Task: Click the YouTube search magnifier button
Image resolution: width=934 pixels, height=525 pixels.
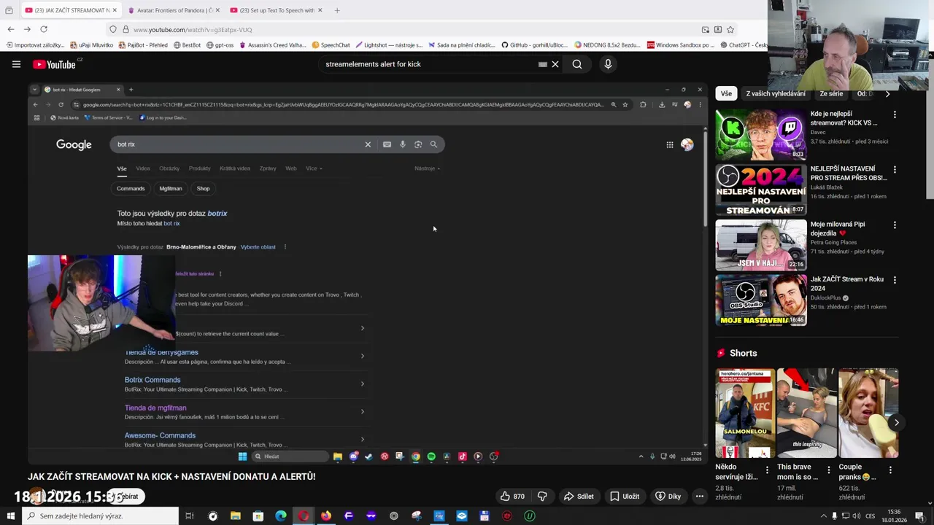Action: click(577, 64)
